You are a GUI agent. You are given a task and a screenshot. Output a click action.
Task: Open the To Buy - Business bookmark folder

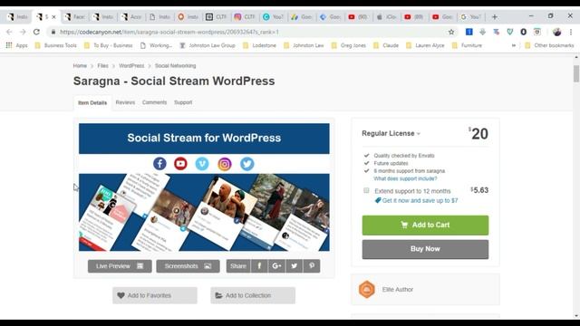109,45
